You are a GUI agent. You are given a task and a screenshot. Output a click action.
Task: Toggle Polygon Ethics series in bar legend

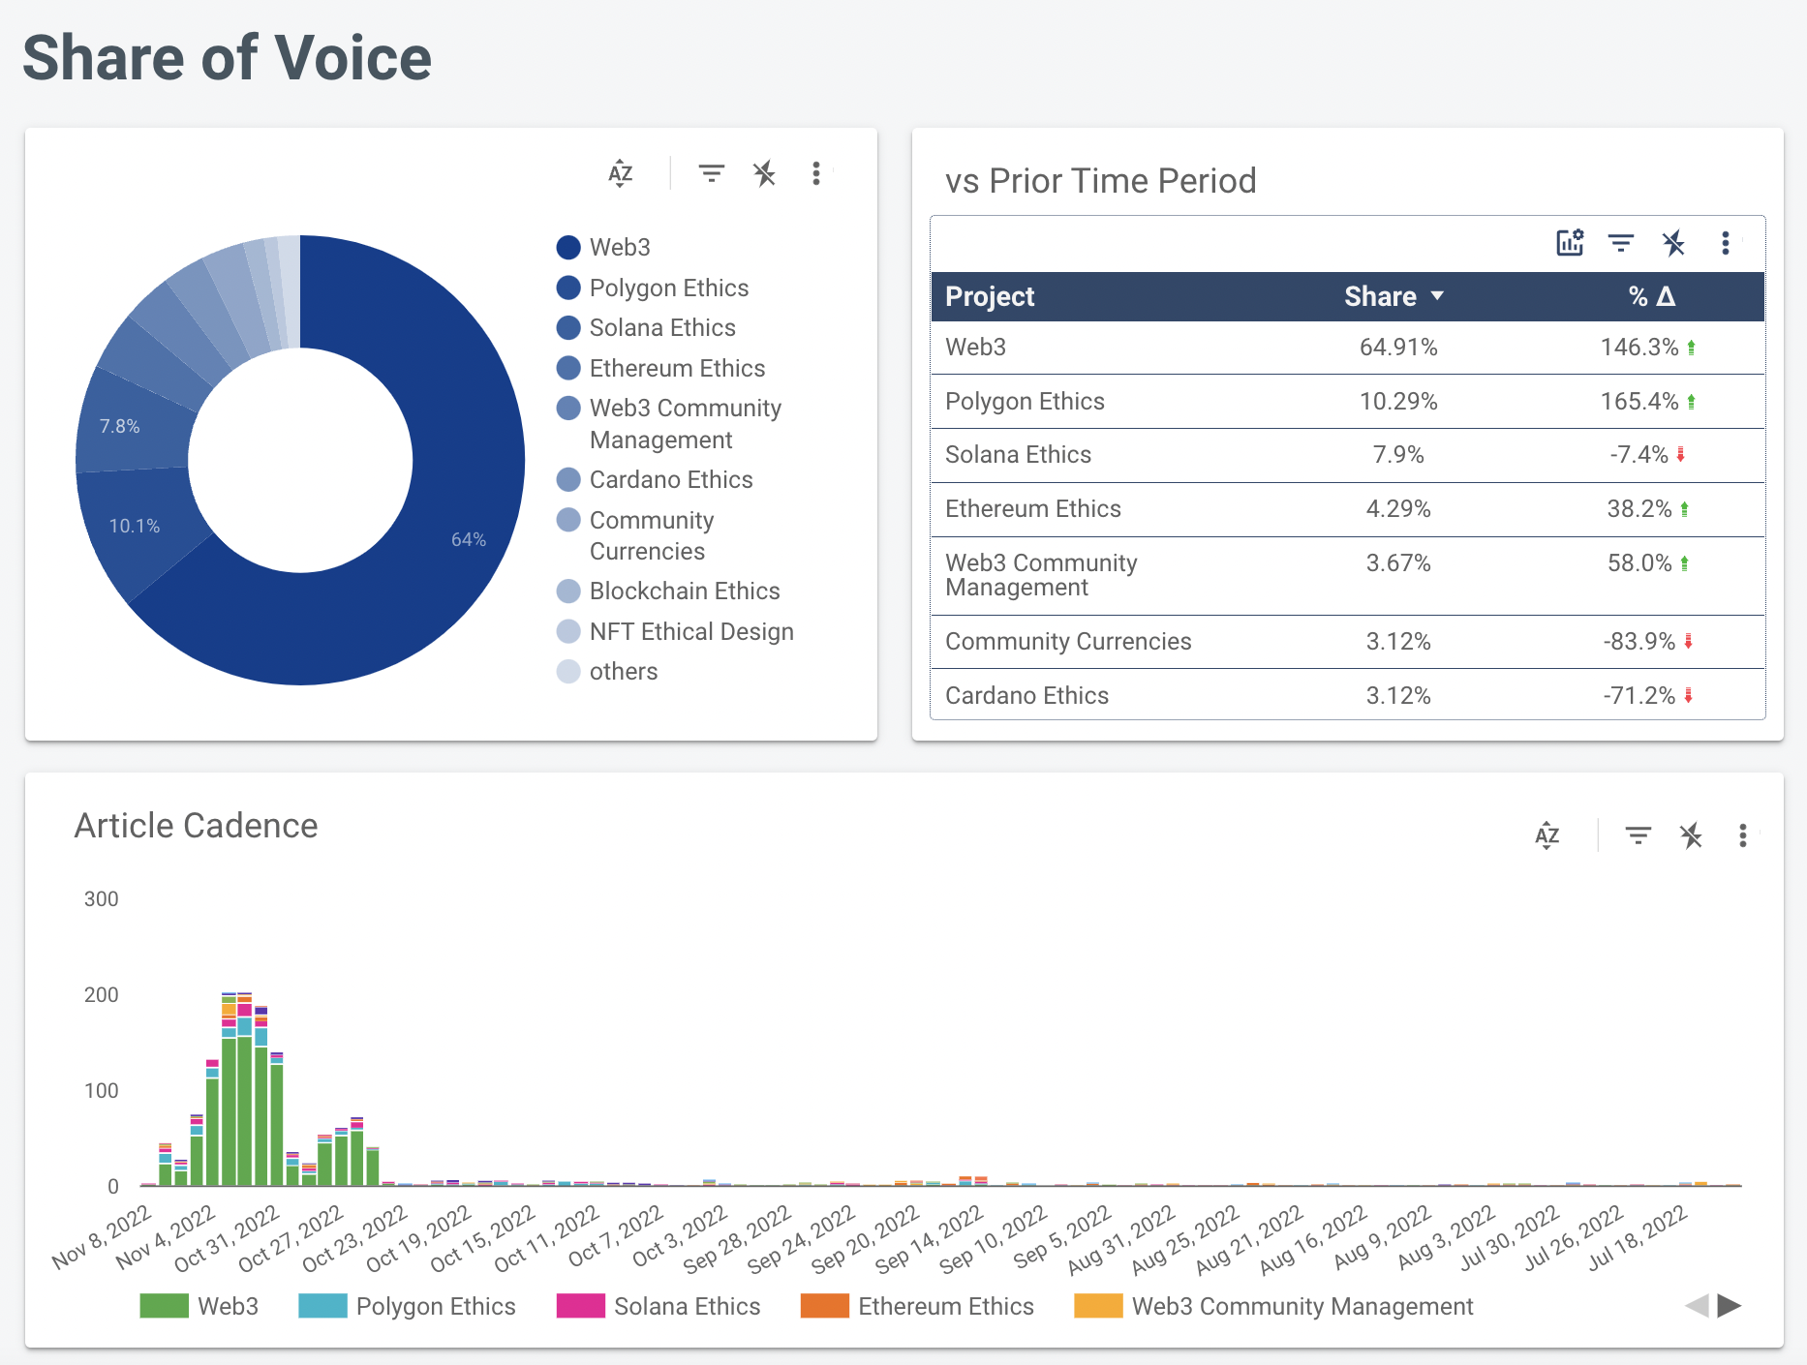pyautogui.click(x=407, y=1306)
